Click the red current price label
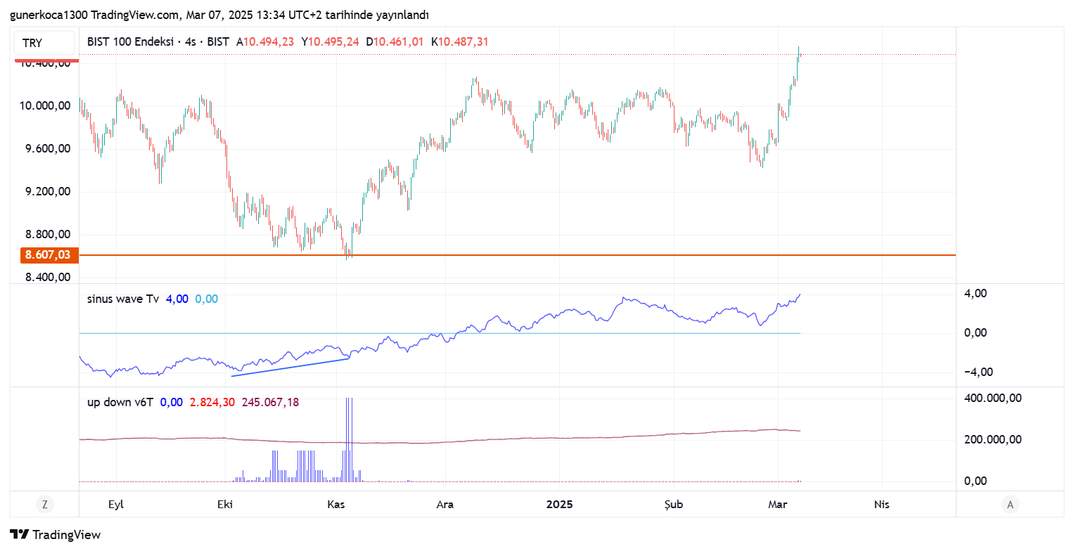 click(x=47, y=61)
